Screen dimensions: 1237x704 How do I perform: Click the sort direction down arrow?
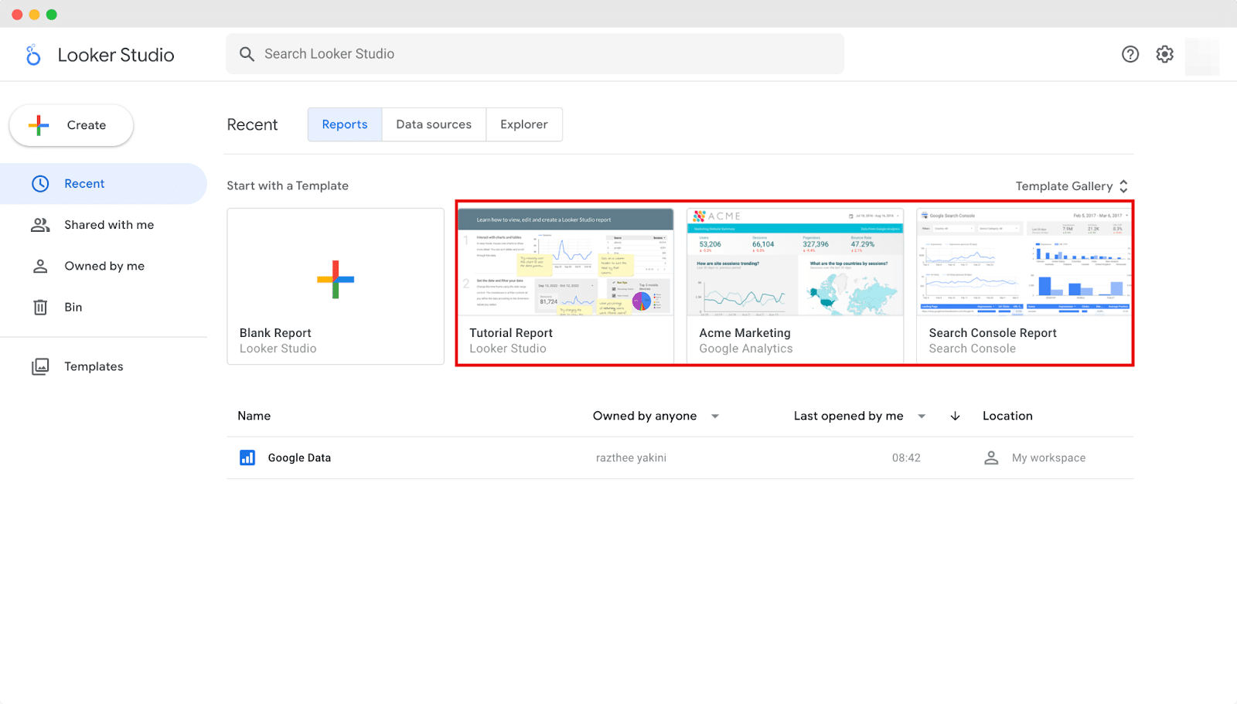956,416
